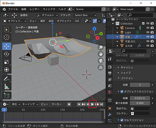156x128 pixels.
Task: Select the Scale tool
Action: pos(7,62)
